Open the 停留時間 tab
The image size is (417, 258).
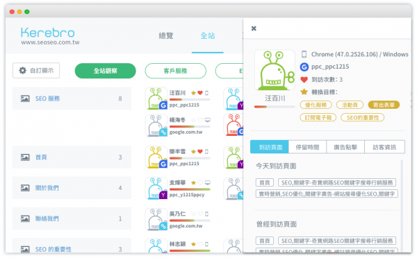coord(307,147)
